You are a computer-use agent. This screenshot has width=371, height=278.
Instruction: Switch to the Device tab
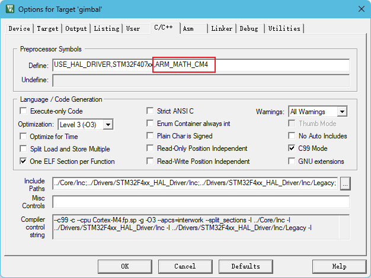coord(19,28)
